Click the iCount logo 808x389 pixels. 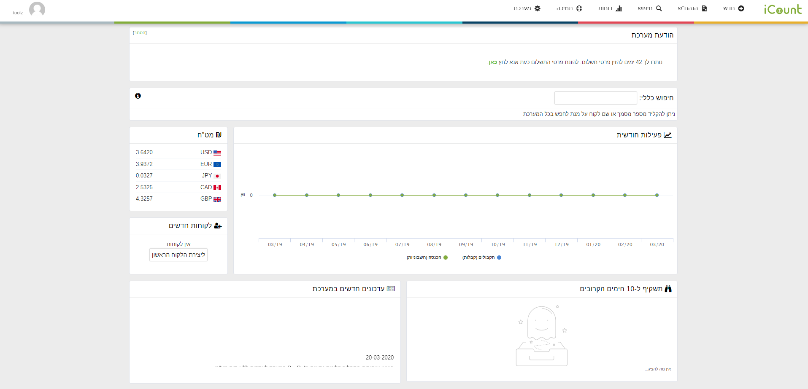click(x=782, y=9)
